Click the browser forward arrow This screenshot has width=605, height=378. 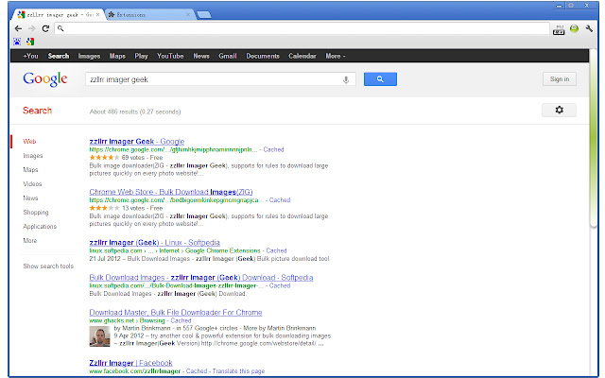point(32,28)
